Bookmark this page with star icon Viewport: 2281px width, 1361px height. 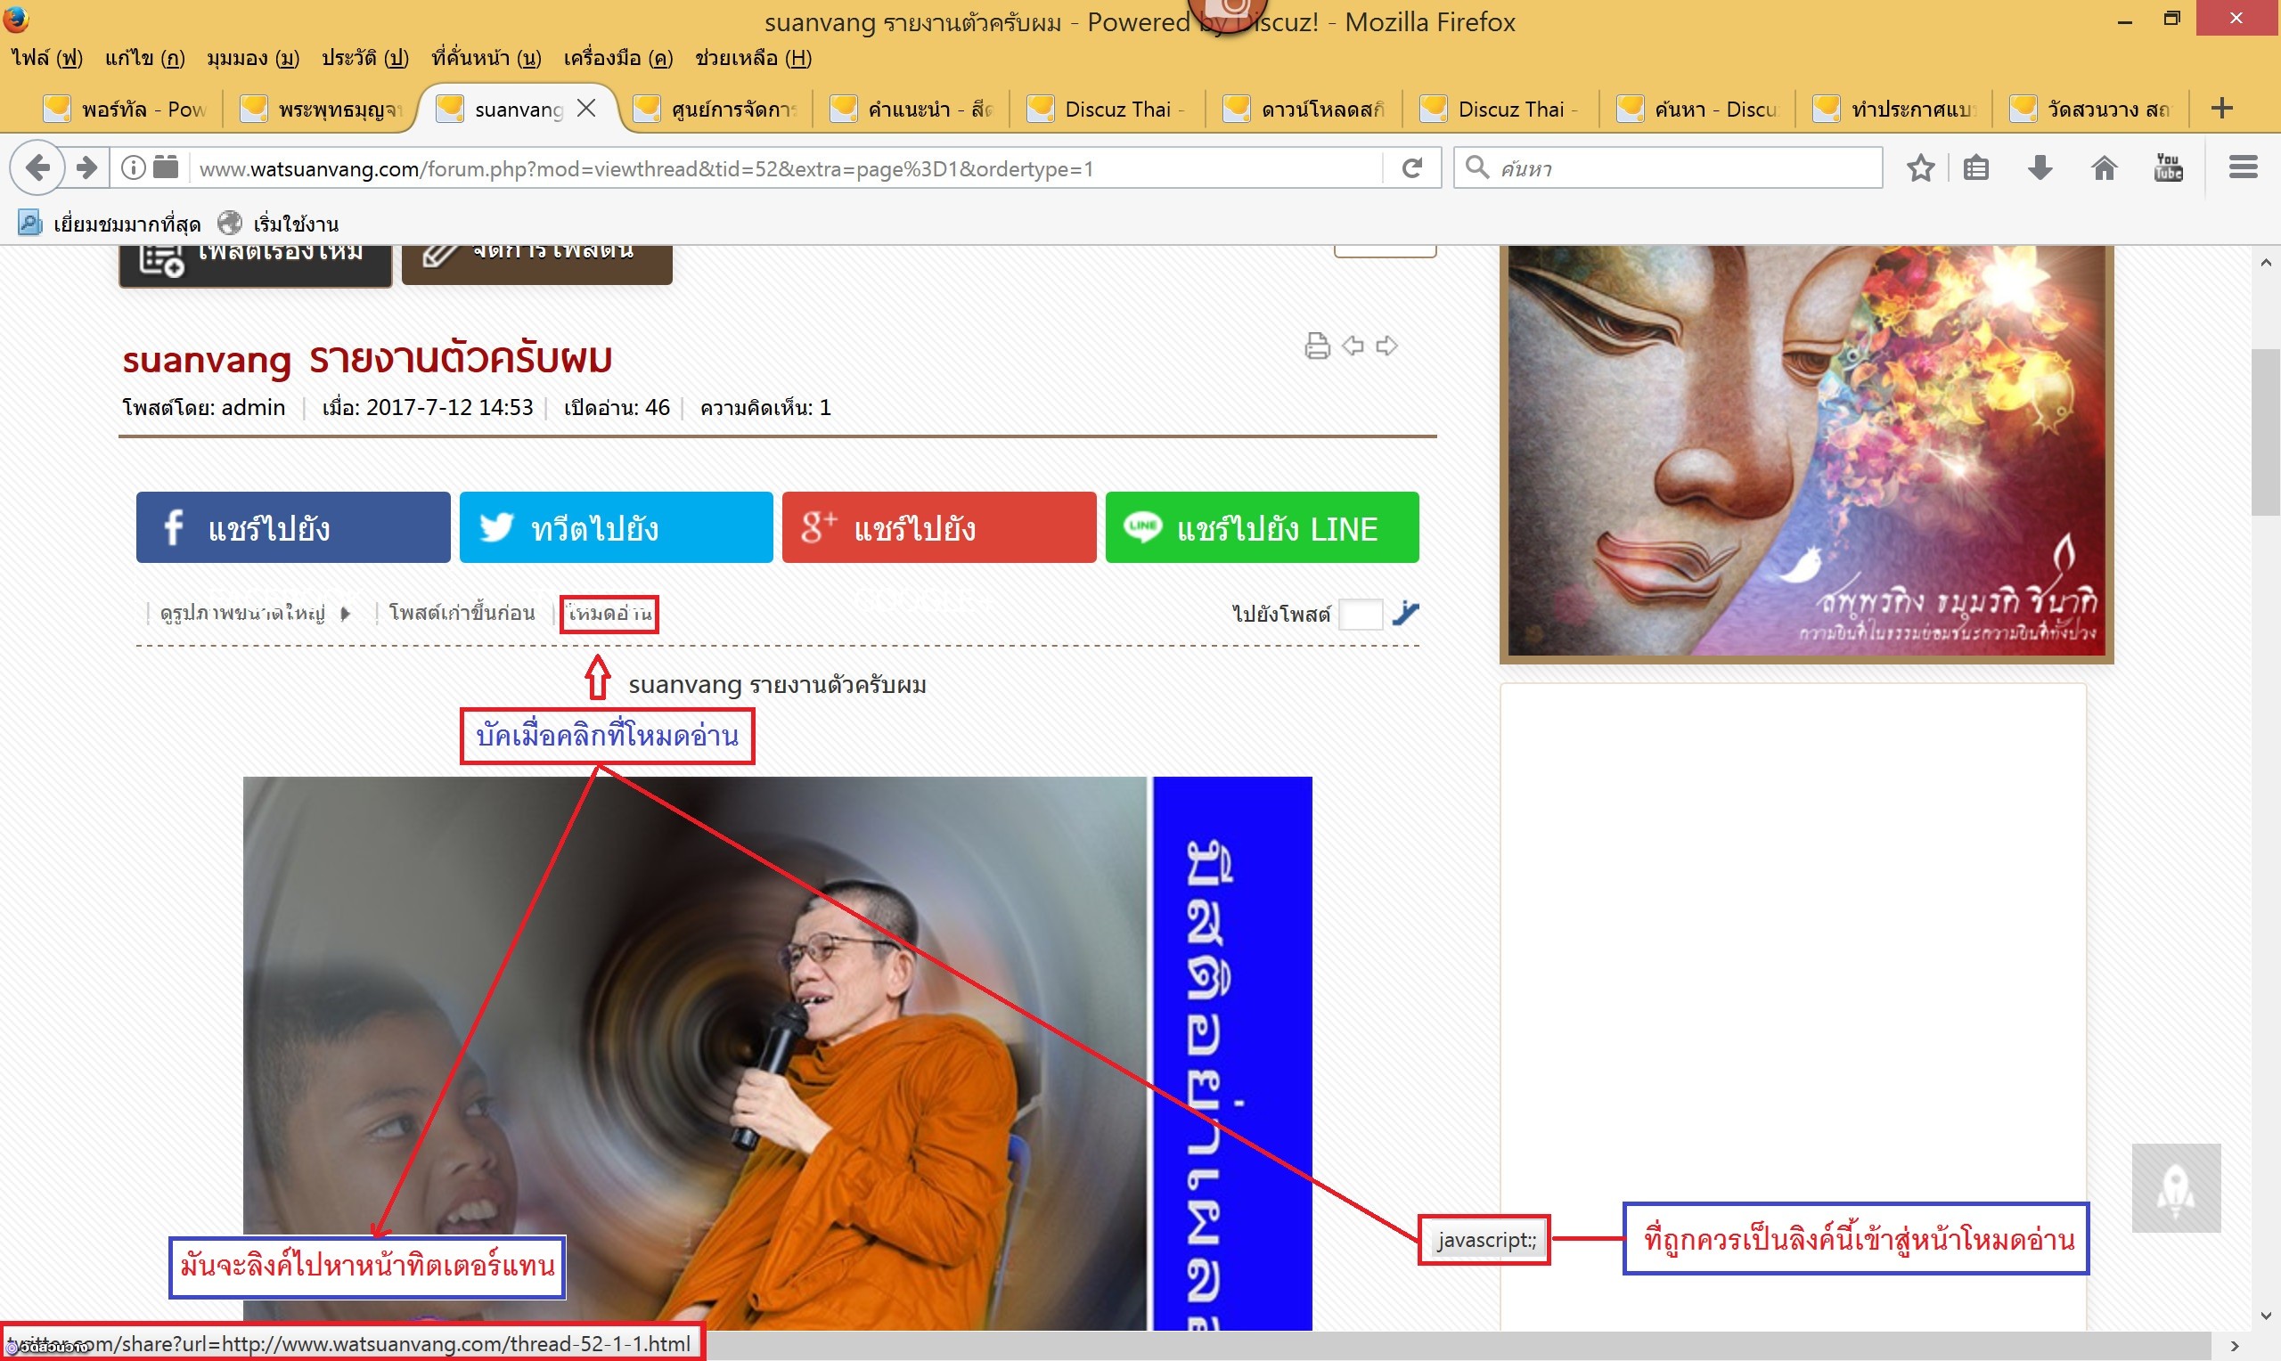(1919, 167)
